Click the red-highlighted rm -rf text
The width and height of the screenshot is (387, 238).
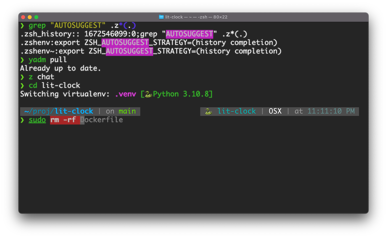(x=65, y=120)
